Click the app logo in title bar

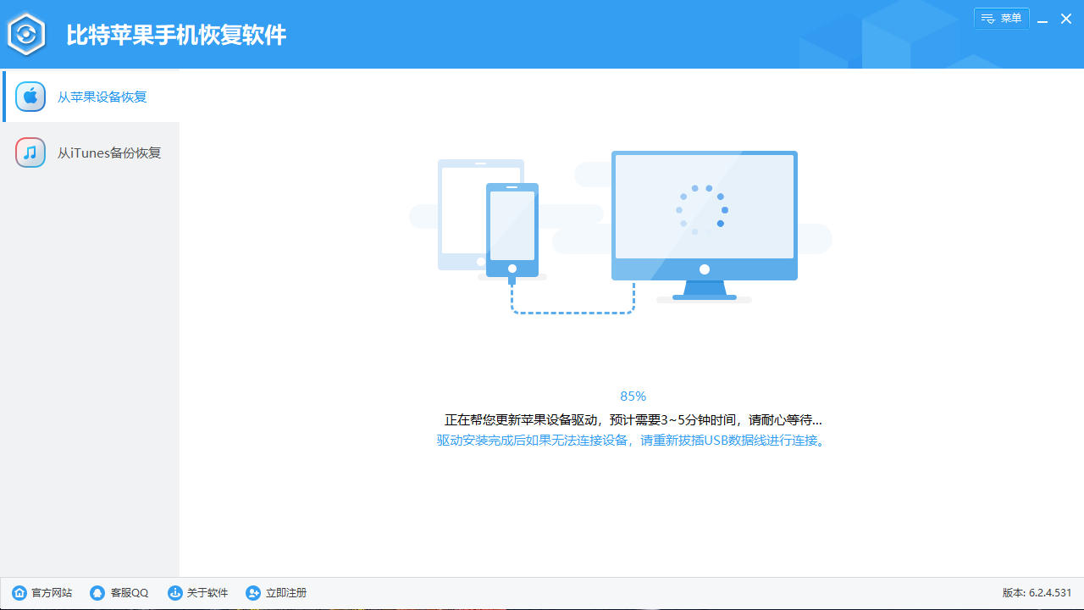click(x=27, y=35)
